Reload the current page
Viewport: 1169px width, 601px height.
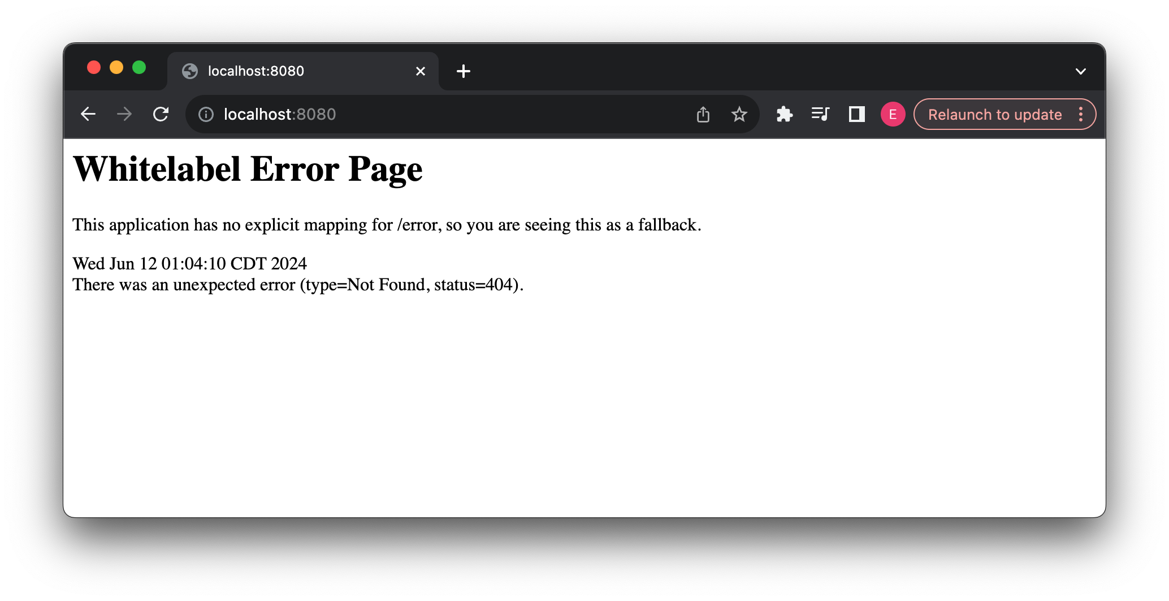coord(161,114)
